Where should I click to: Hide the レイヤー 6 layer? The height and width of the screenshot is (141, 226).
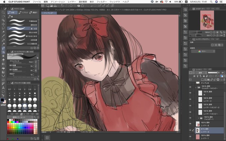(x=190, y=124)
